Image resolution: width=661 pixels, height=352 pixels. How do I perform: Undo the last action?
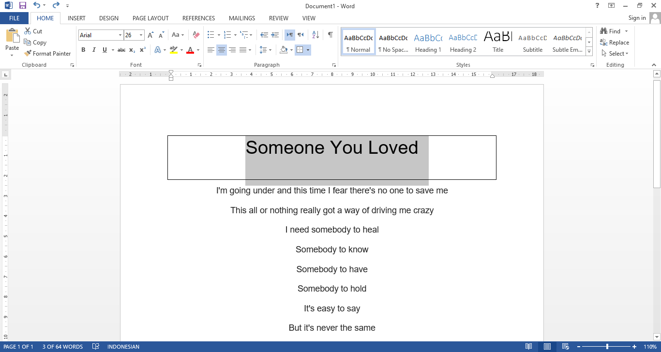(37, 6)
